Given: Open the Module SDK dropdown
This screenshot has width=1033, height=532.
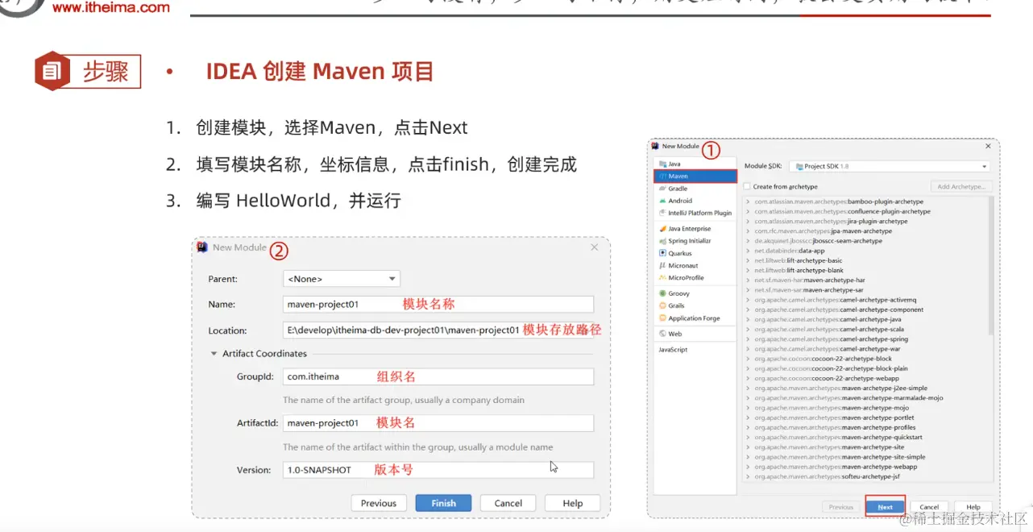Looking at the screenshot, I should click(x=890, y=166).
